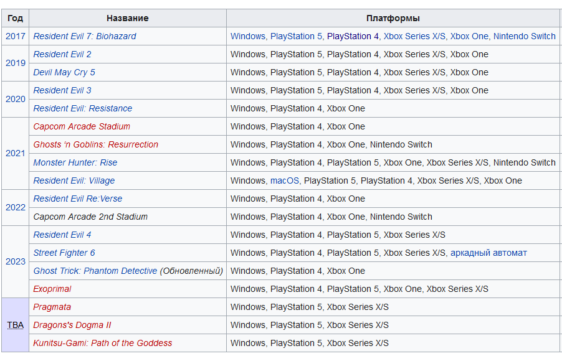Open the Street Fighter 6 link

pos(64,253)
